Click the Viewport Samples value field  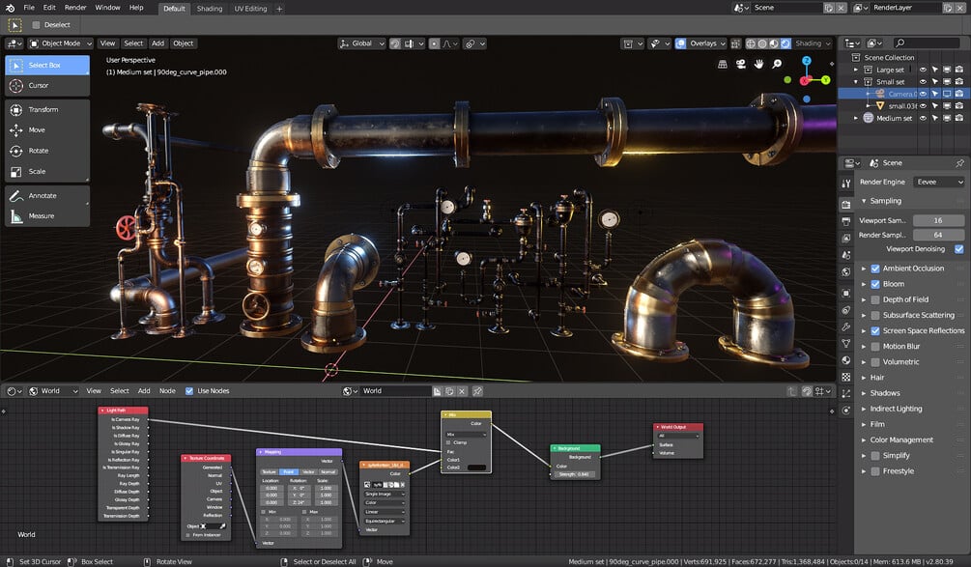coord(938,220)
